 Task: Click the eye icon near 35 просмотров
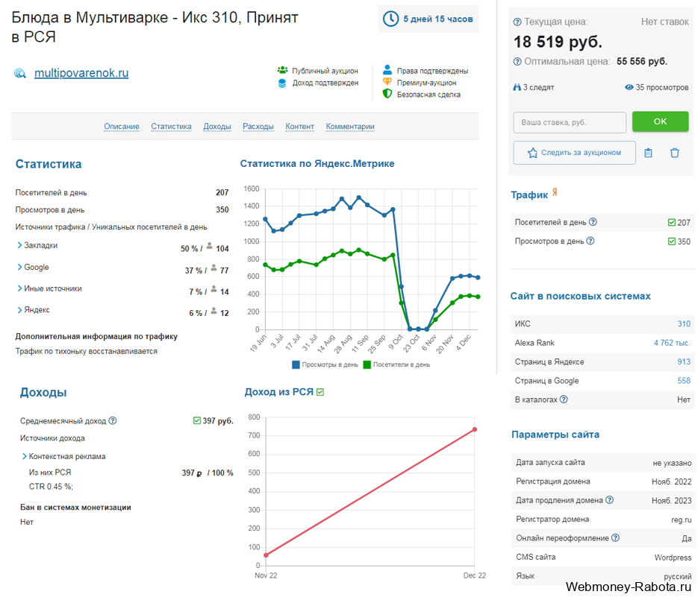tap(629, 87)
